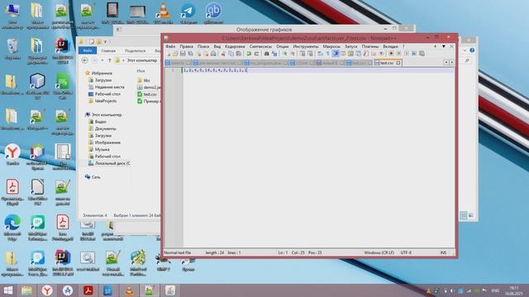
Task: Click the Open file toolbar icon
Action: pyautogui.click(x=175, y=54)
